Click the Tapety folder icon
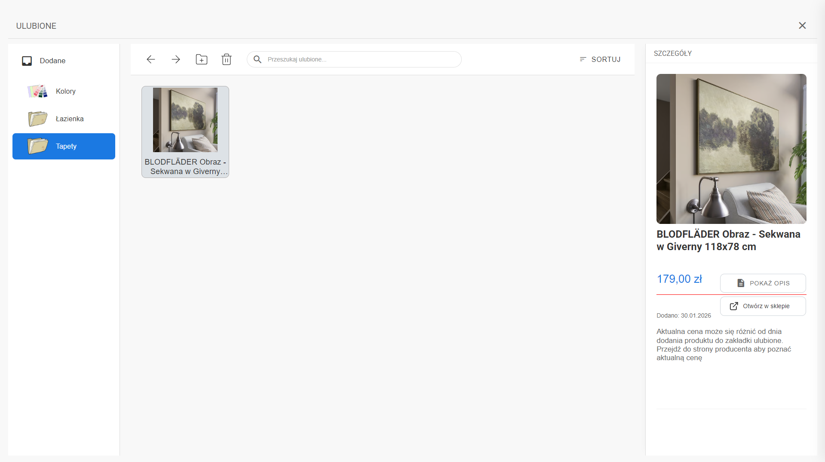Image resolution: width=825 pixels, height=462 pixels. click(x=37, y=146)
